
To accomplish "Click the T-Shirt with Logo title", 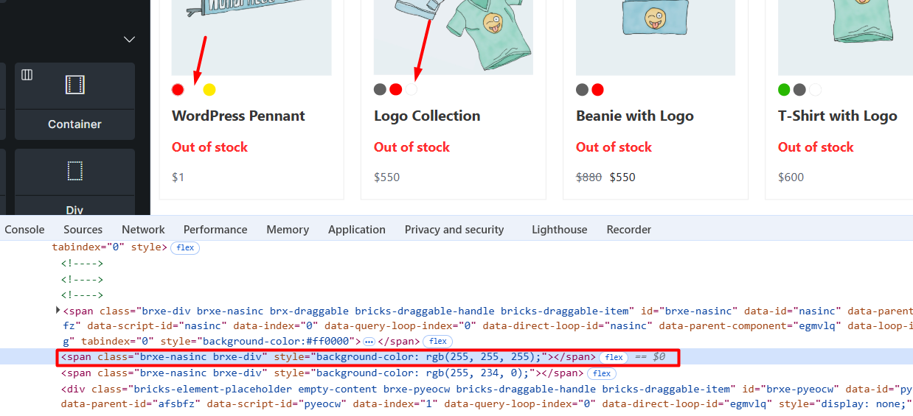I will pyautogui.click(x=837, y=116).
